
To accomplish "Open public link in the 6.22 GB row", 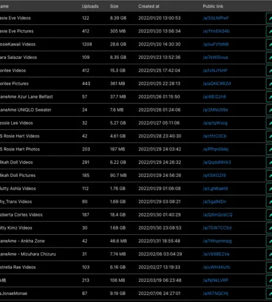I will pos(217,162).
